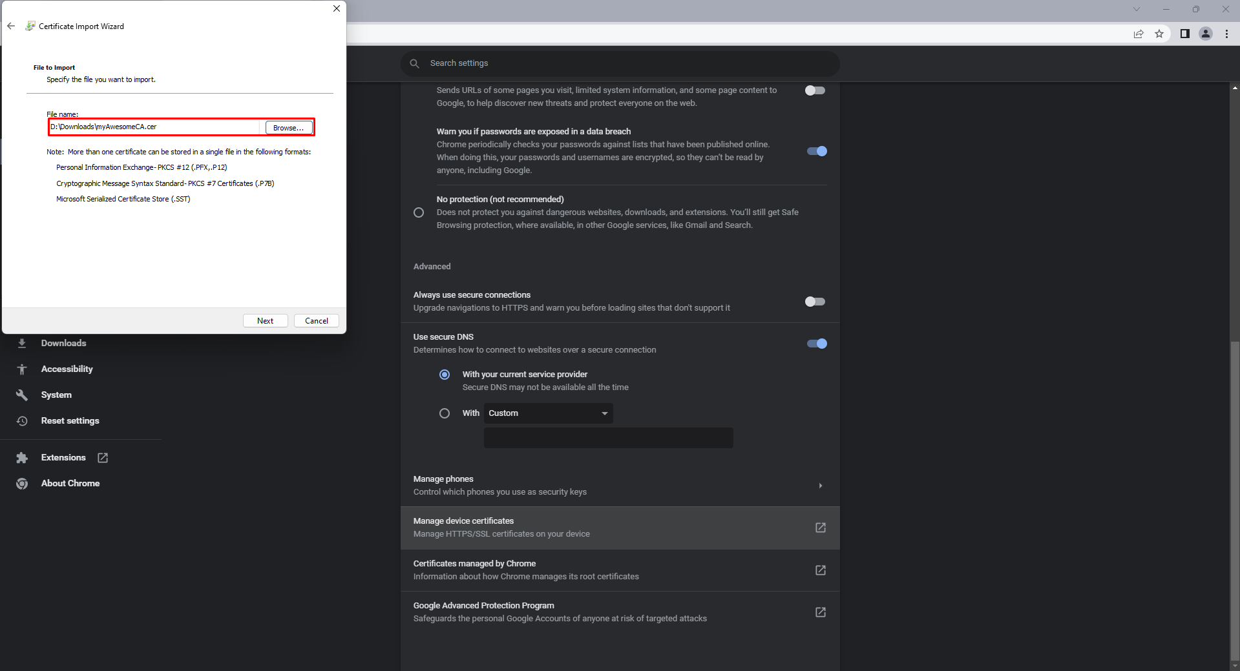This screenshot has height=671, width=1240.
Task: Open System settings section
Action: 56,395
